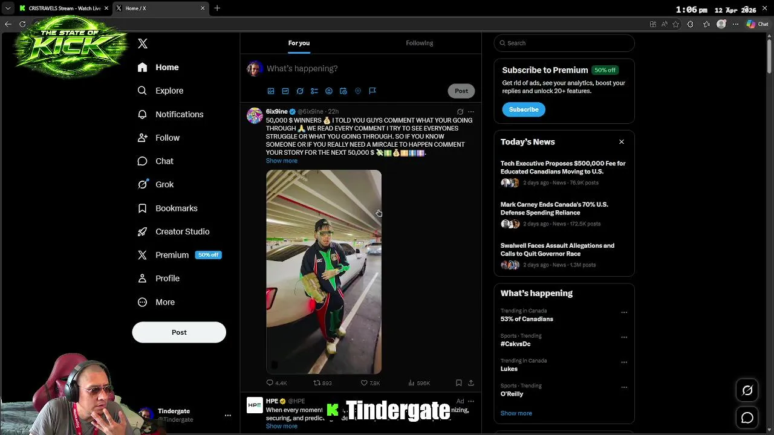Show more trends under What's happening
774x435 pixels.
[x=516, y=413]
